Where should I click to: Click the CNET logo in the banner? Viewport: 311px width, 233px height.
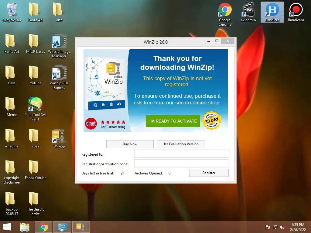tap(91, 124)
